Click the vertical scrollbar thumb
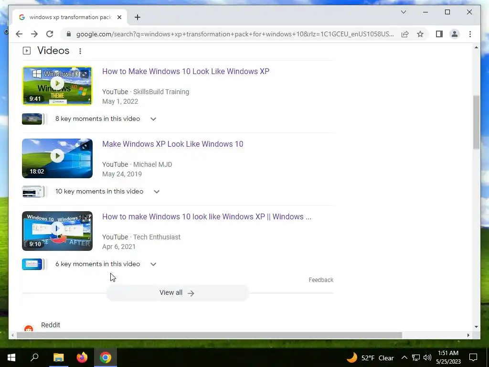 pyautogui.click(x=476, y=122)
